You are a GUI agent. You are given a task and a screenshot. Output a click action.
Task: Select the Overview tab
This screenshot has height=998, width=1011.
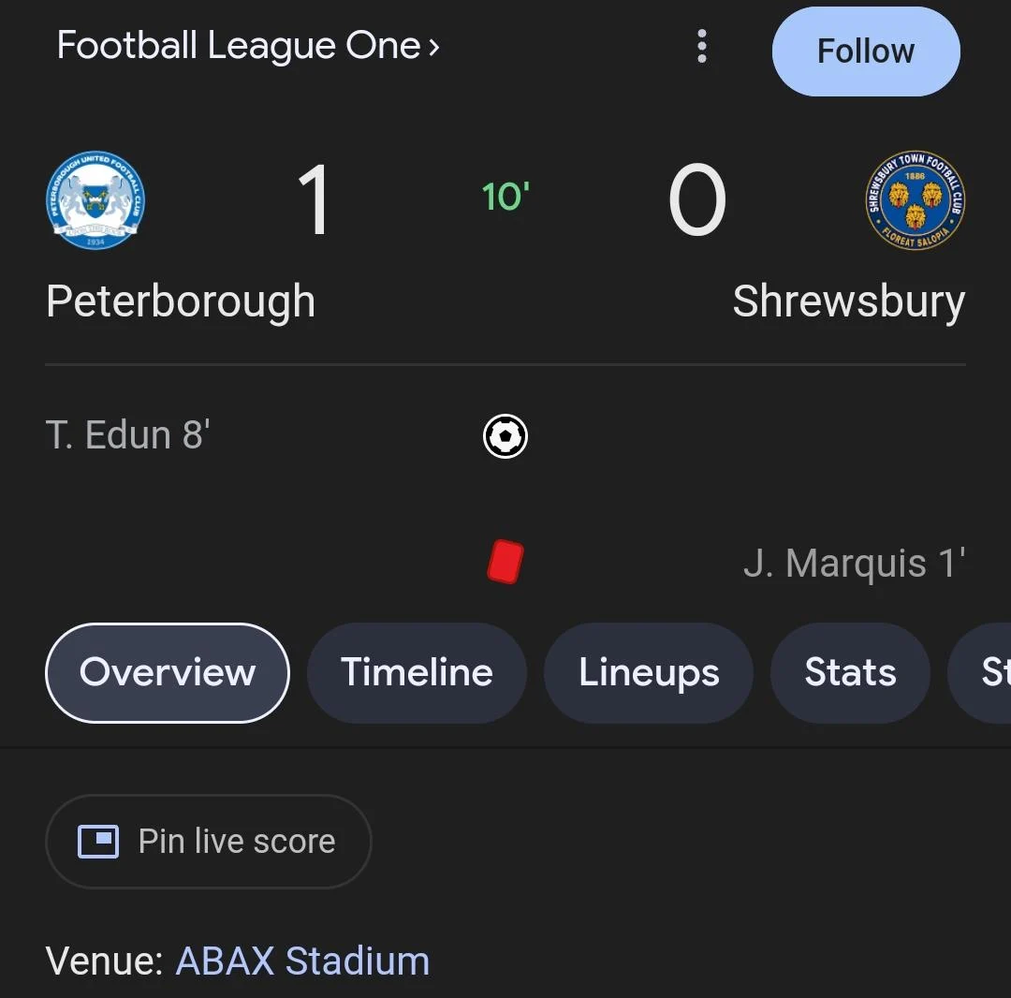(167, 672)
